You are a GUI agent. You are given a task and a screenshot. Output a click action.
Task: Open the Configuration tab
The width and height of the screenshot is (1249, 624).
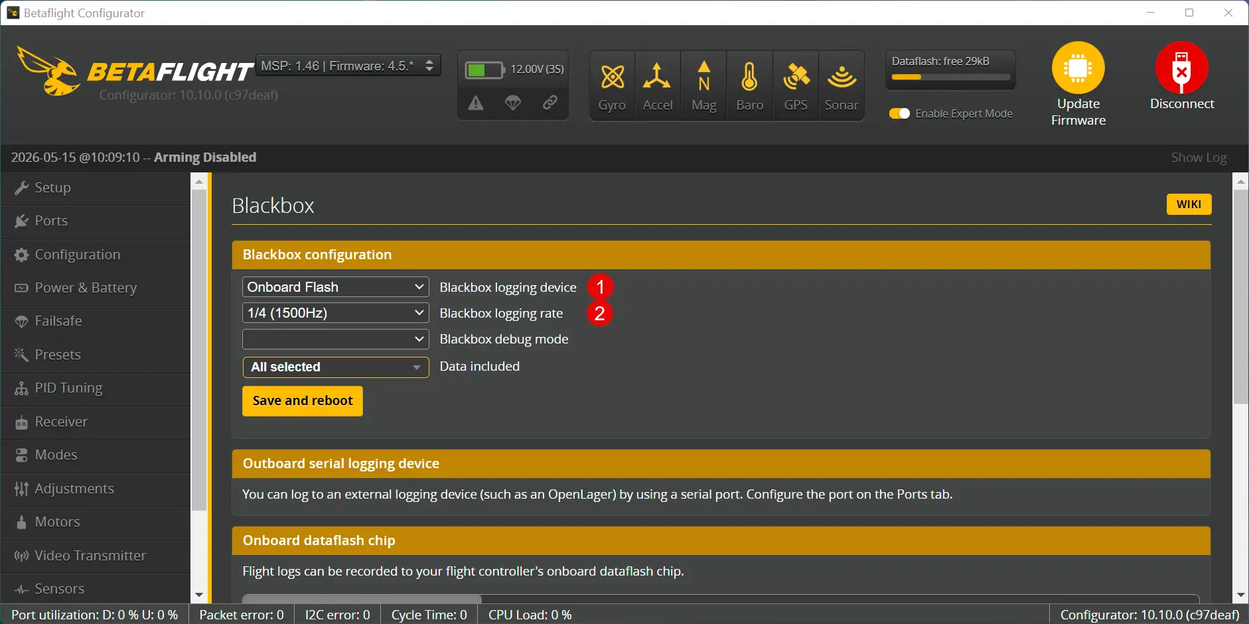tap(96, 255)
